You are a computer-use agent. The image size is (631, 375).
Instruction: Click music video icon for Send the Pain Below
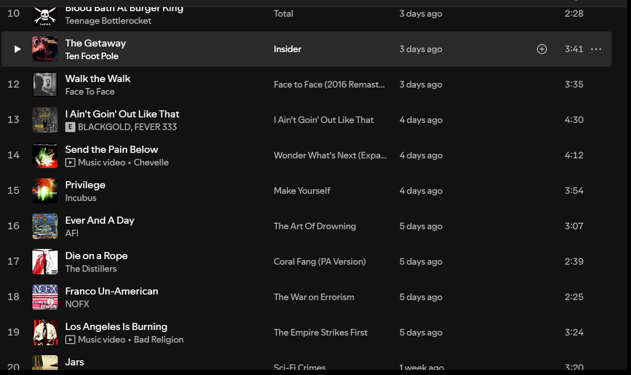tap(70, 162)
